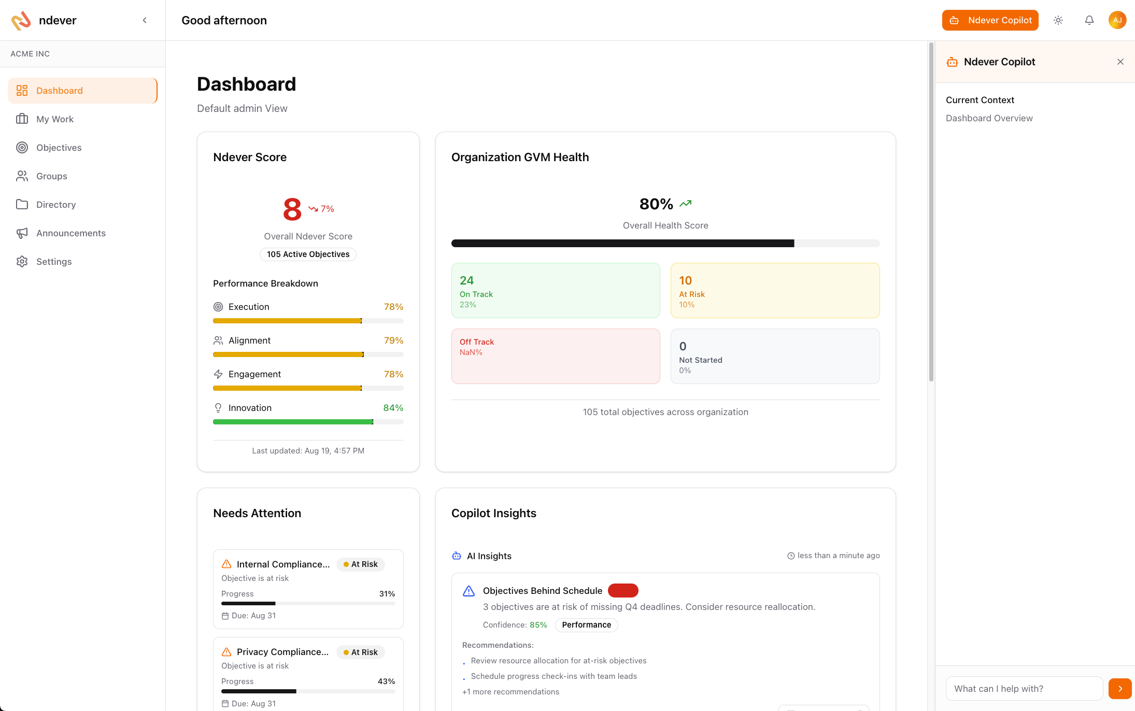This screenshot has height=711, width=1135.
Task: Click the clock icon by 'less than a minute ago'
Action: point(791,556)
